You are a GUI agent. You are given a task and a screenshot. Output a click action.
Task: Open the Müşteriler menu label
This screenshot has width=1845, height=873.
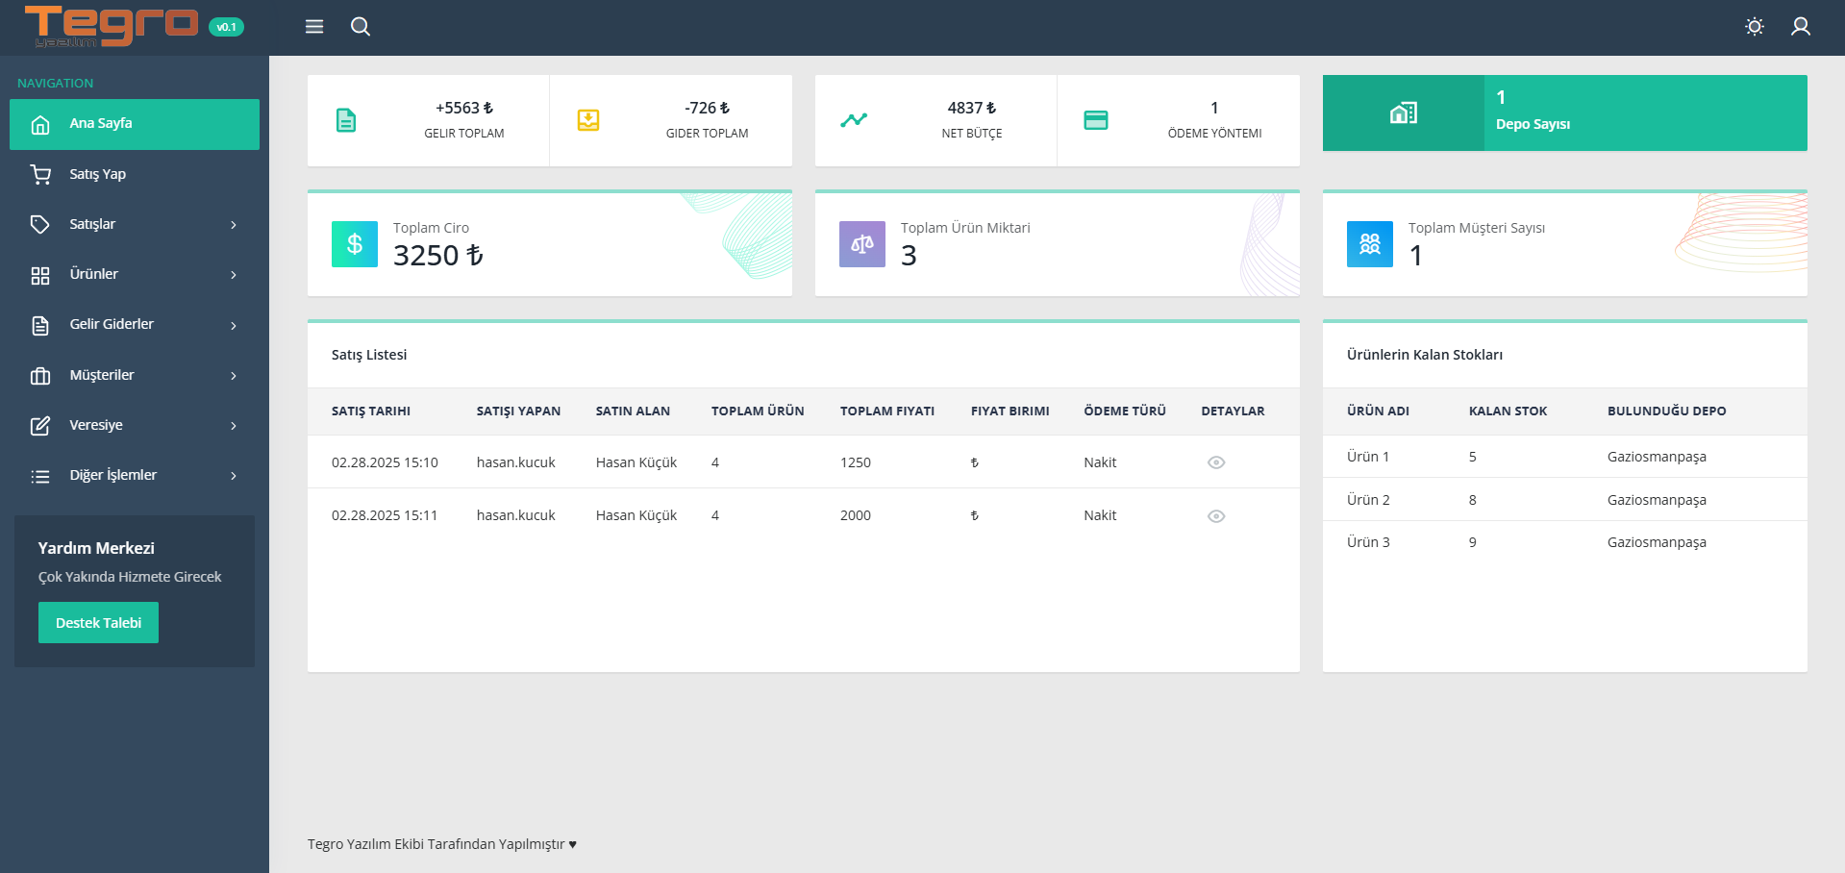pyautogui.click(x=102, y=375)
